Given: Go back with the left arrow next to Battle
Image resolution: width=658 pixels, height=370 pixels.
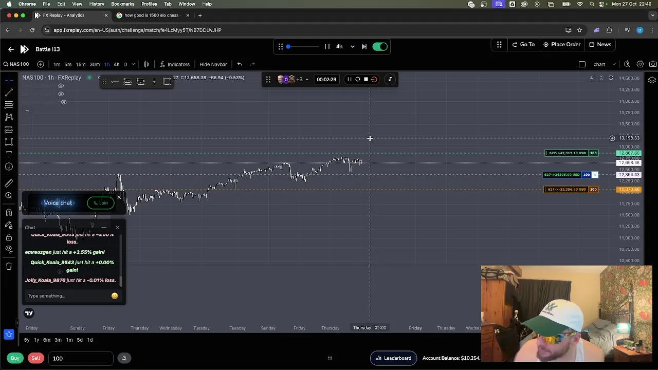Looking at the screenshot, I should [11, 49].
